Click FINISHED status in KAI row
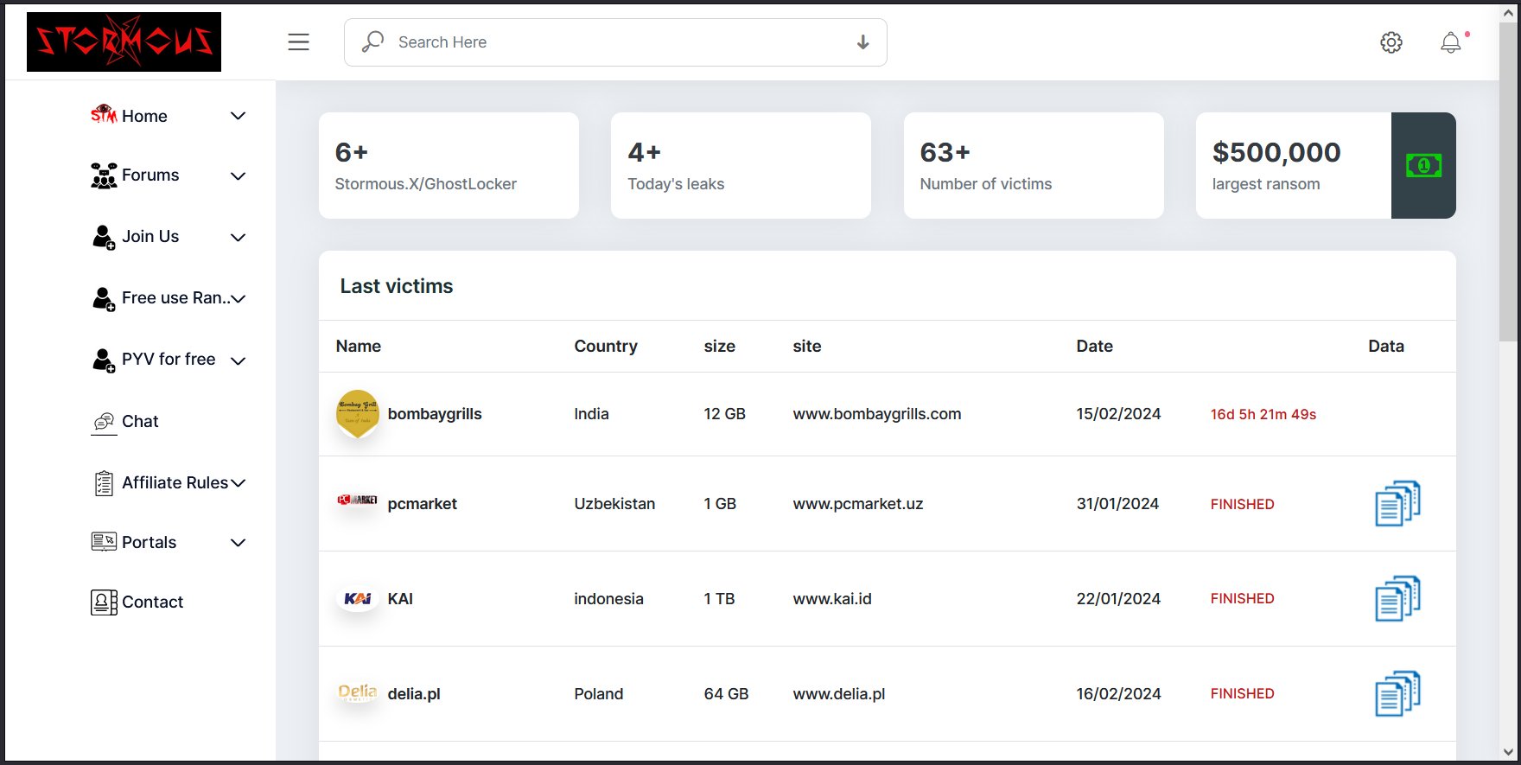The height and width of the screenshot is (765, 1521). click(1242, 598)
